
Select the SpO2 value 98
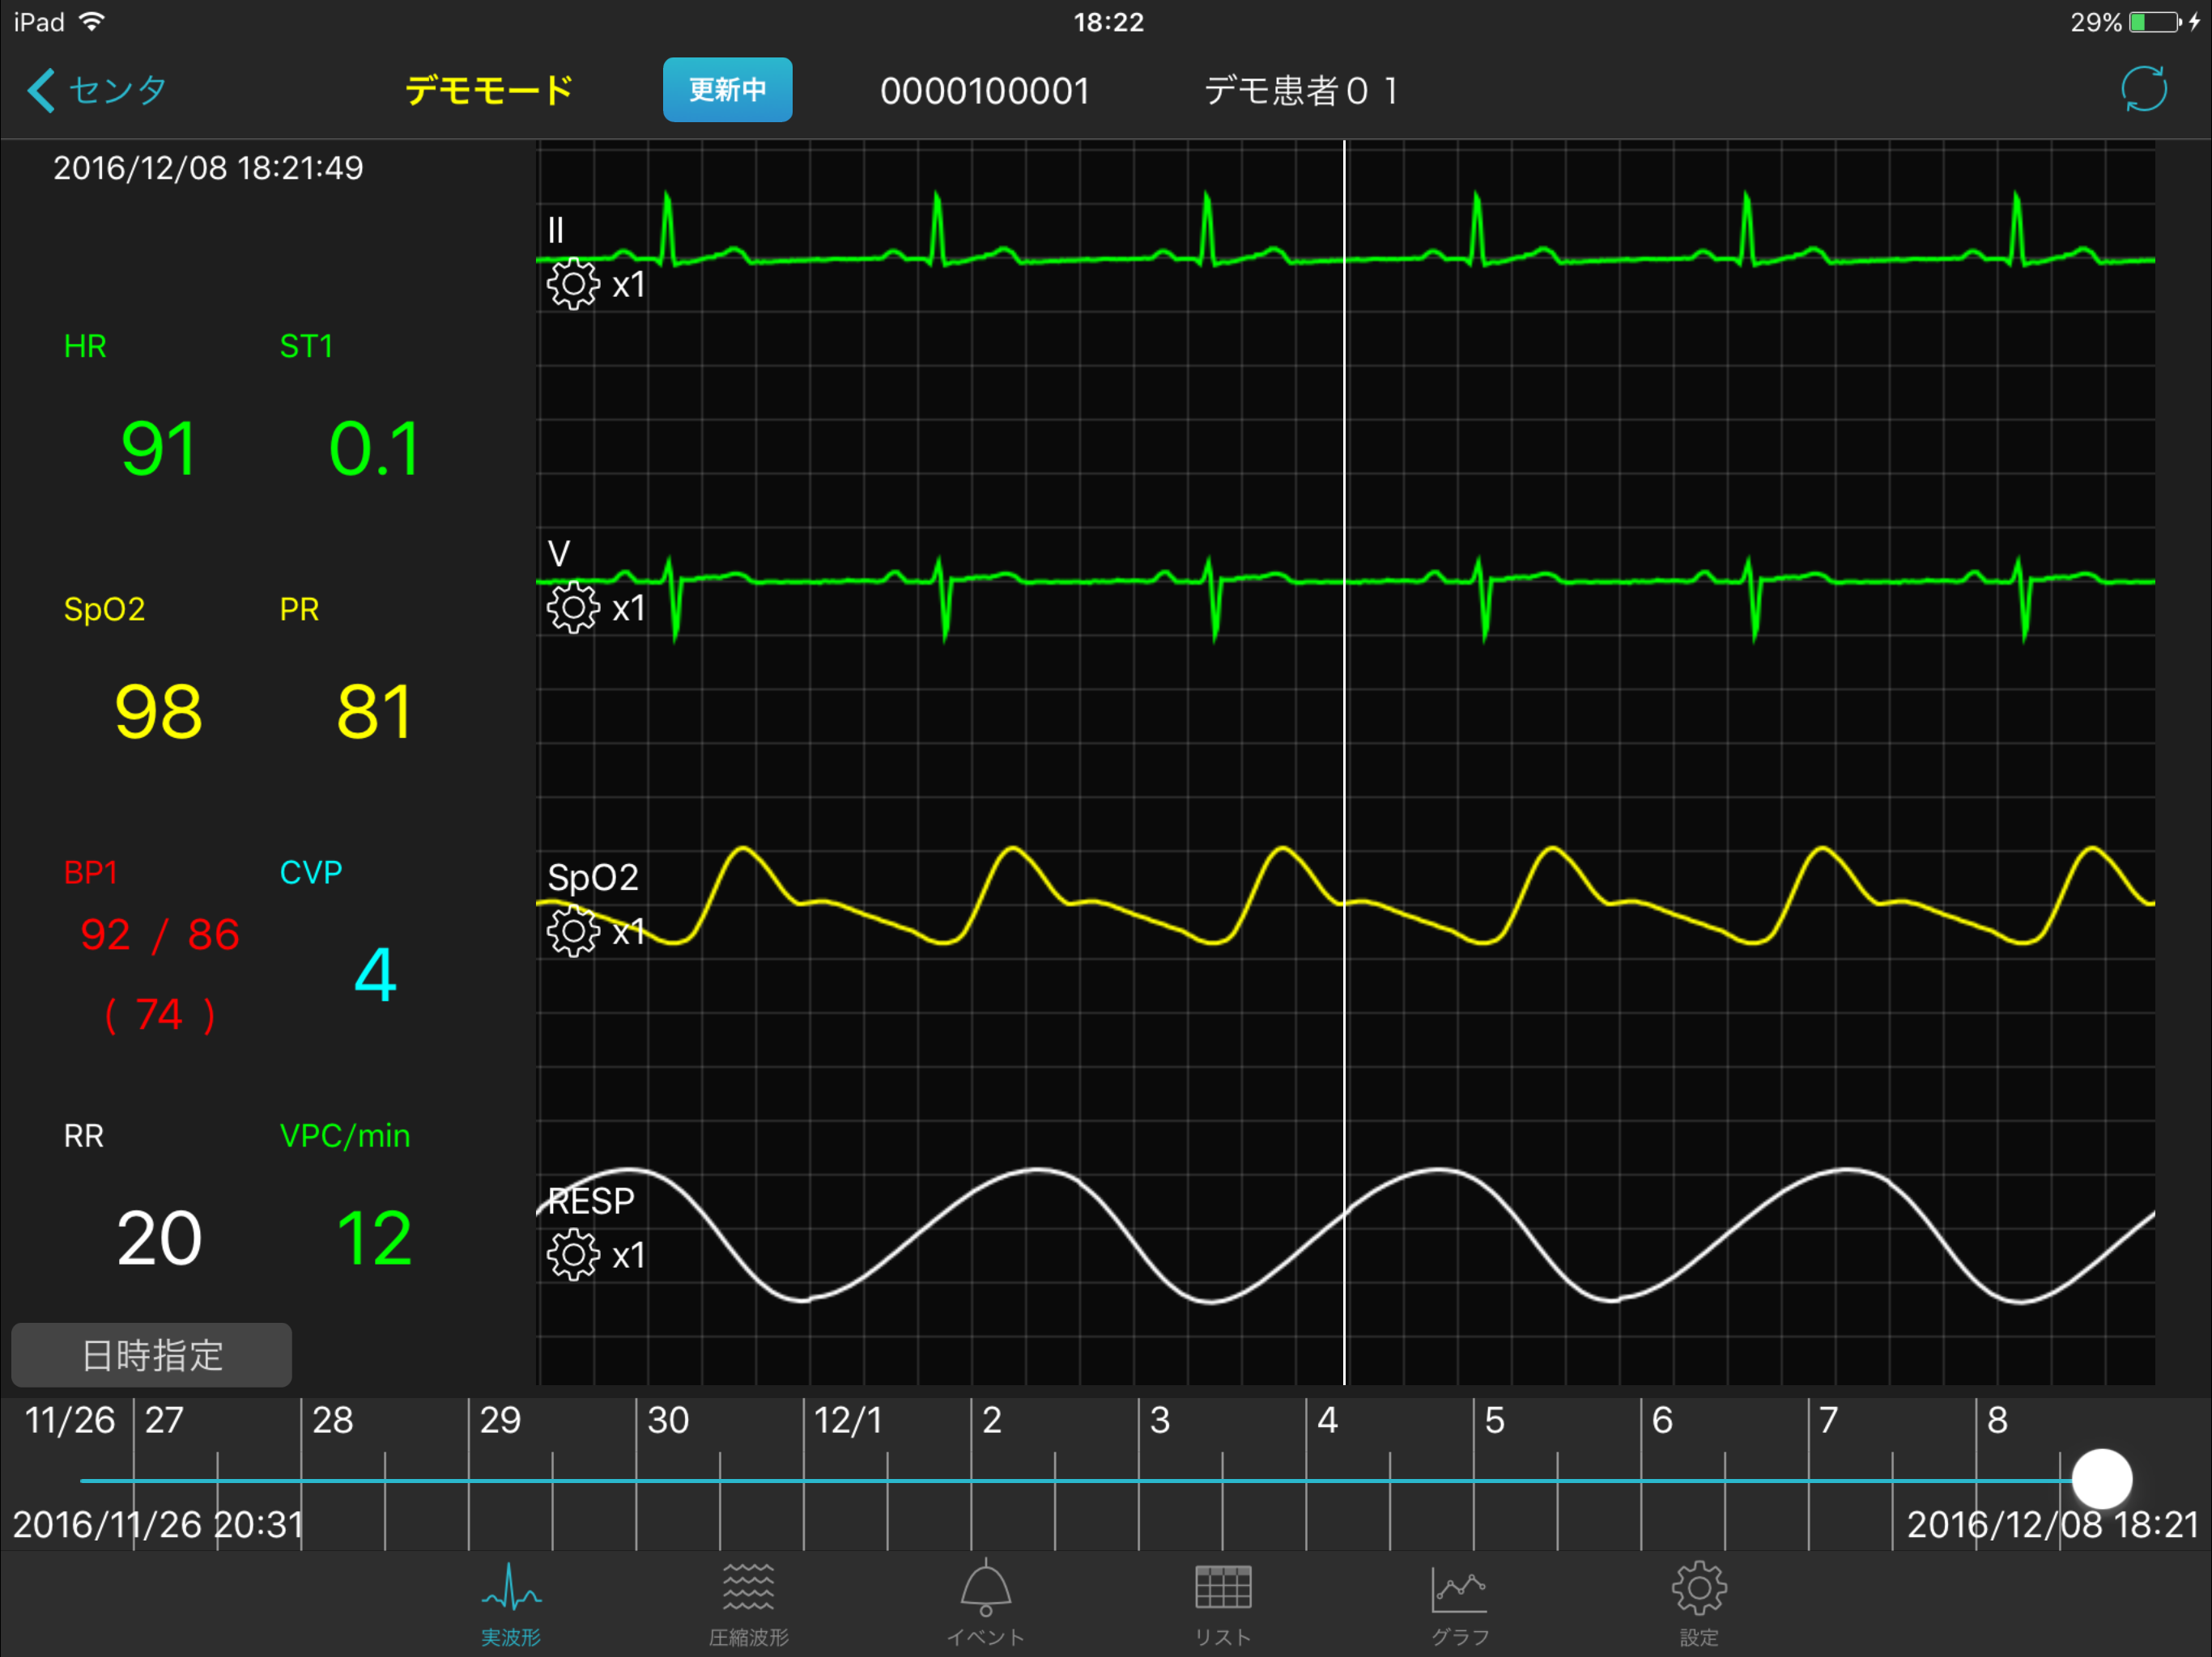pos(158,713)
